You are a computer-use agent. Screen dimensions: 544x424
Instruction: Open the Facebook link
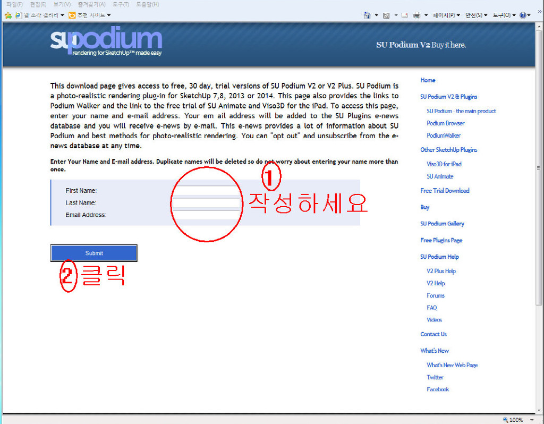pos(438,389)
